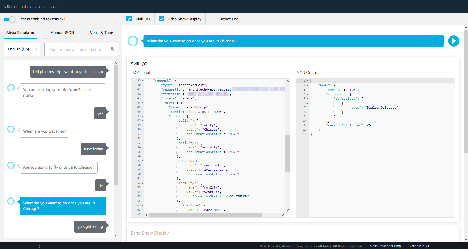This screenshot has width=468, height=249.
Task: Click the right arrow of the JSON horizontal scrollbar
Action: coord(283,215)
